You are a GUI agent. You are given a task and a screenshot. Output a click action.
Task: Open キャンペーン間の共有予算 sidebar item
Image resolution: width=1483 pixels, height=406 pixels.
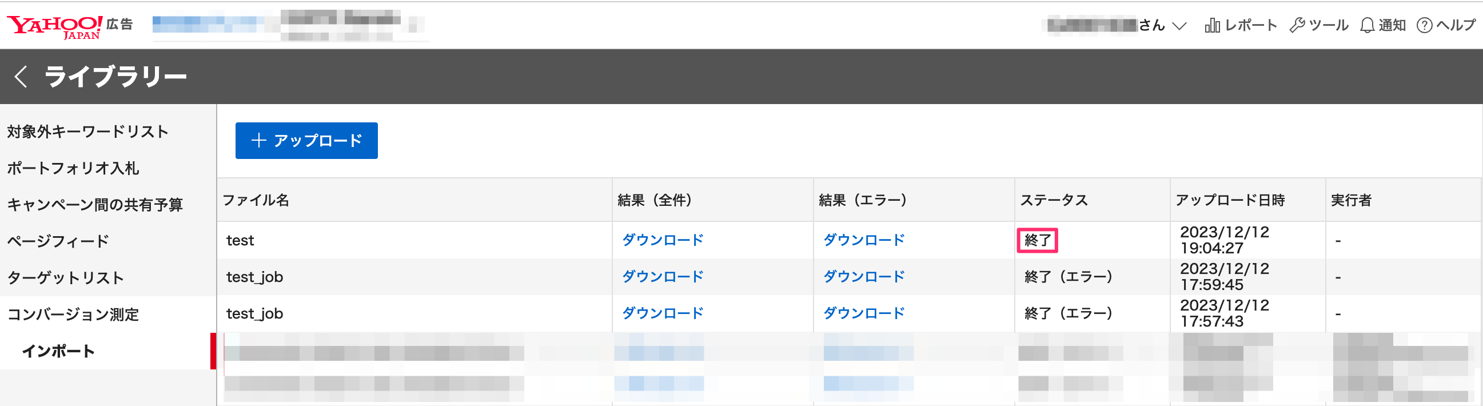pyautogui.click(x=95, y=205)
